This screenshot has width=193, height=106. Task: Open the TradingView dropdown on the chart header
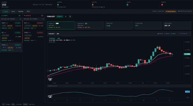(x=183, y=34)
